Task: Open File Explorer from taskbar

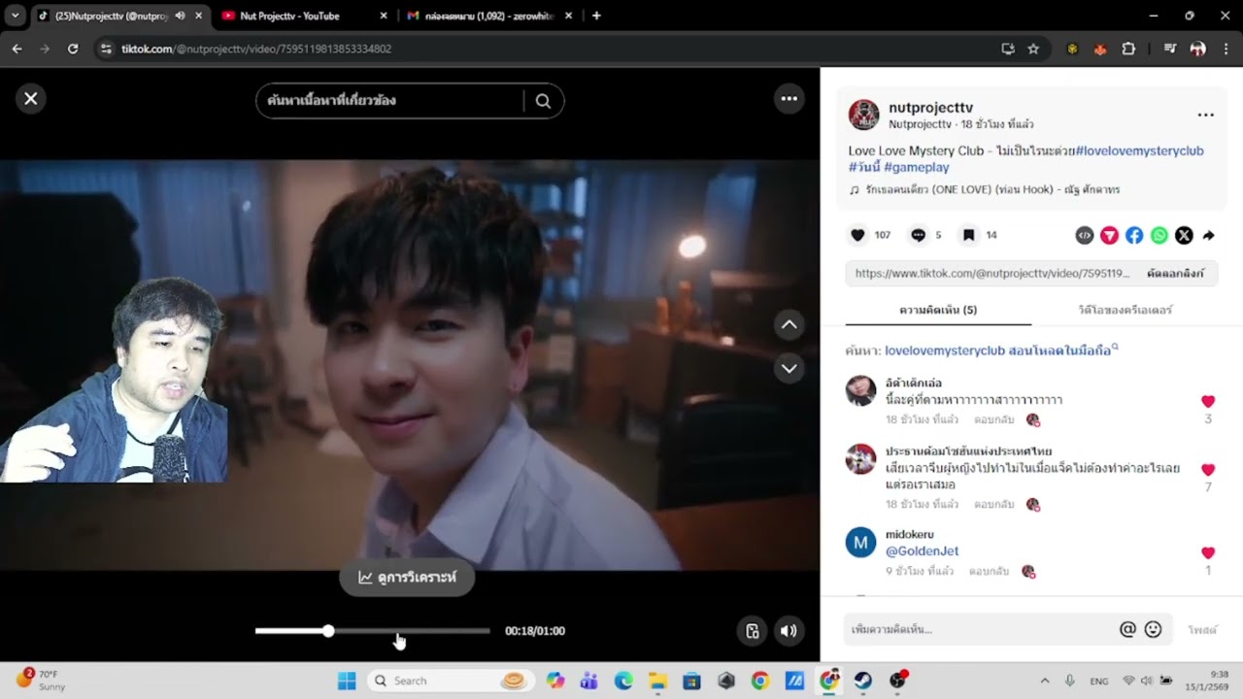Action: pos(657,681)
